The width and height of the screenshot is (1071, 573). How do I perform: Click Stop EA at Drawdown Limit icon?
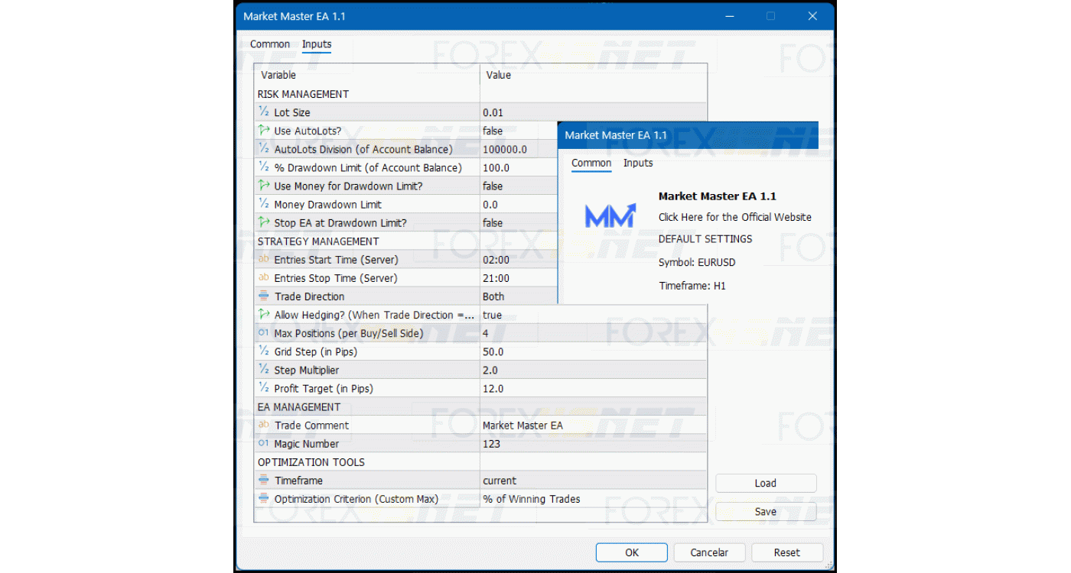(263, 222)
